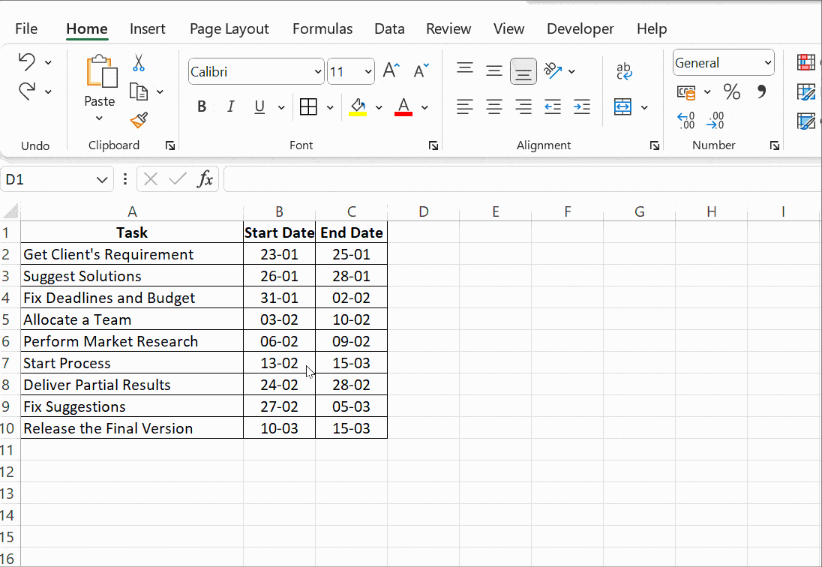Open Conditional Formatting options
Image resolution: width=822 pixels, height=567 pixels.
(805, 63)
